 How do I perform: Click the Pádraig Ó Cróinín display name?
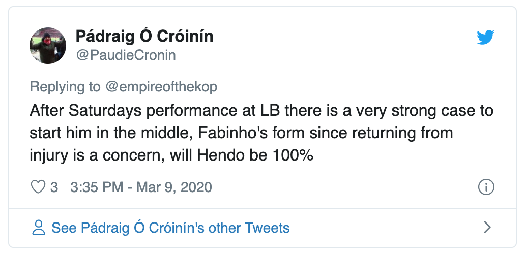[144, 37]
